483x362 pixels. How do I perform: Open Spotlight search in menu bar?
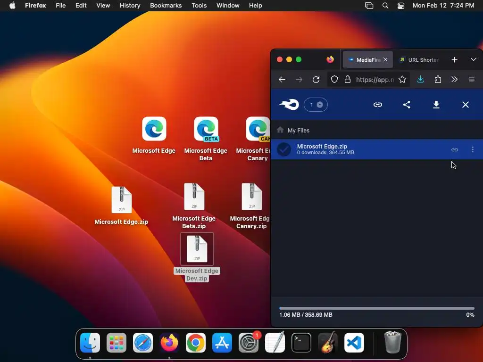[385, 5]
